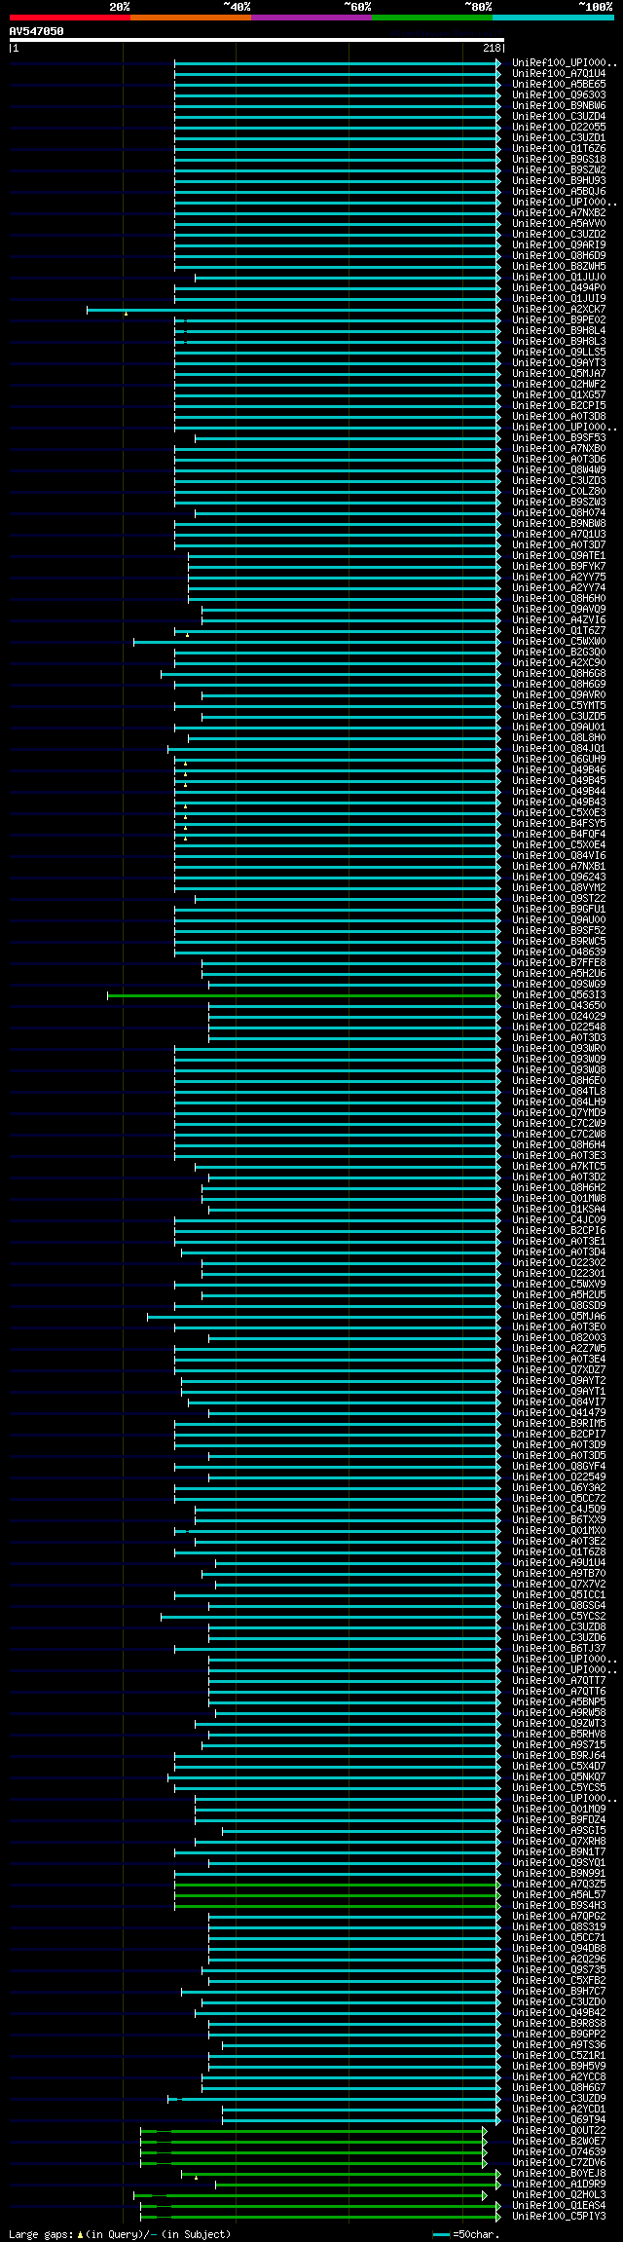Click the purple ~60% legend color segment
This screenshot has height=2242, width=623.
pyautogui.click(x=311, y=18)
